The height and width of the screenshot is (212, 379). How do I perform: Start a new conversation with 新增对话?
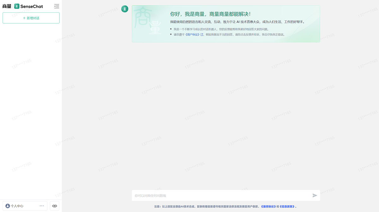click(31, 18)
